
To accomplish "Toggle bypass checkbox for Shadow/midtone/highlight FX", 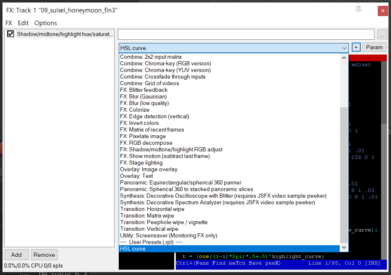I will (x=10, y=34).
